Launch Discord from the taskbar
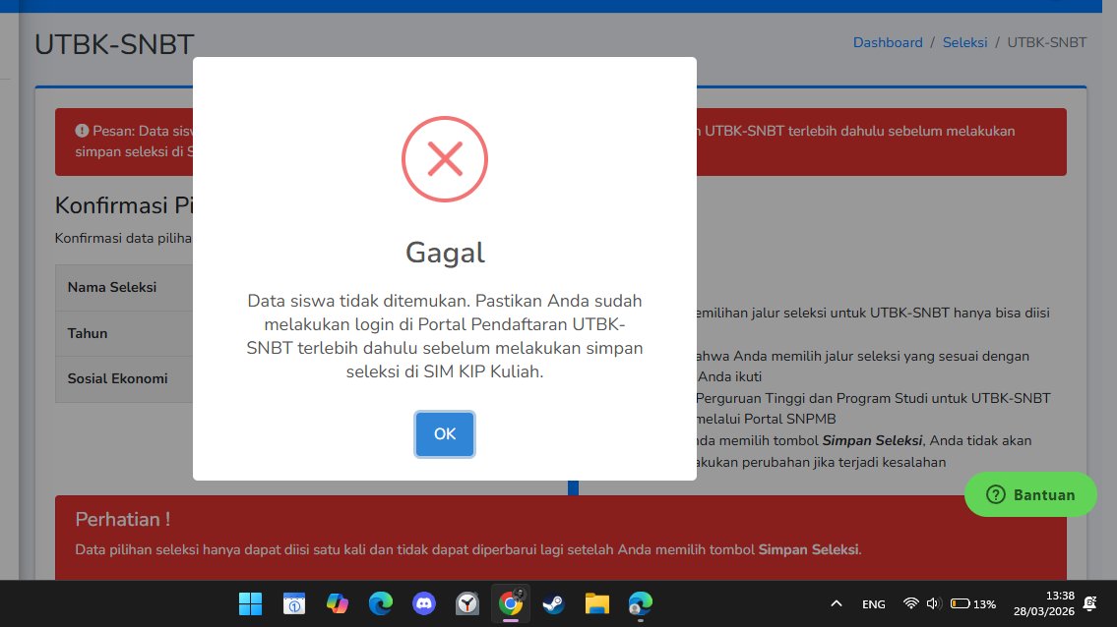 tap(424, 603)
